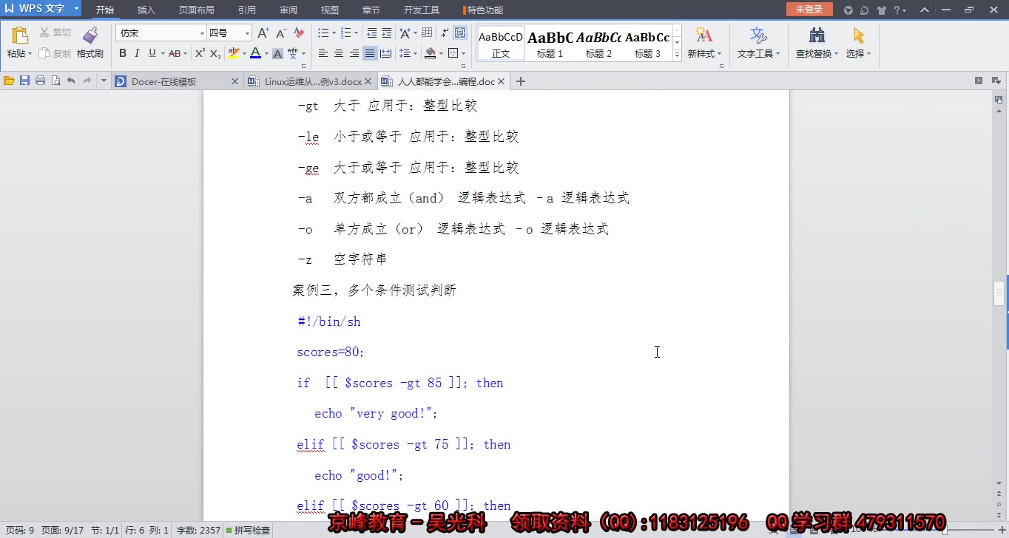Apply text highlight color
Viewport: 1009px width, 538px height.
tap(234, 53)
